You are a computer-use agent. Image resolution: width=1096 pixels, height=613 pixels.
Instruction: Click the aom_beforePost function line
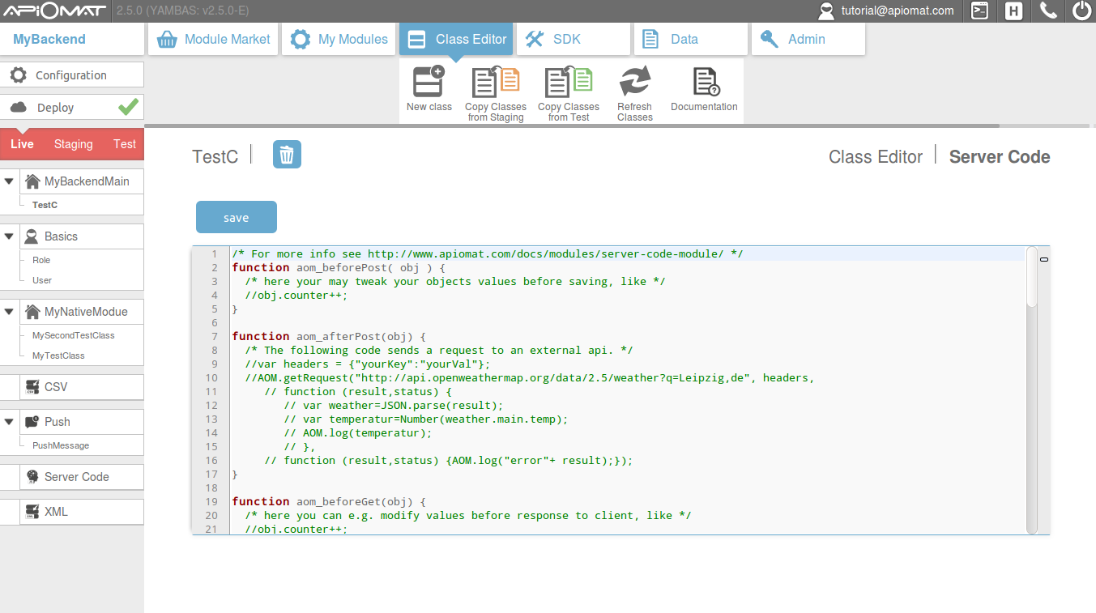339,267
